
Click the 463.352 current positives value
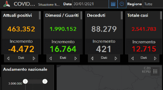pyautogui.click(x=21, y=29)
